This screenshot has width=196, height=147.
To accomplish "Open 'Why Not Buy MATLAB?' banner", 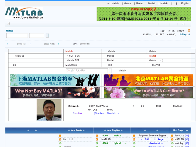I will coord(55,93).
